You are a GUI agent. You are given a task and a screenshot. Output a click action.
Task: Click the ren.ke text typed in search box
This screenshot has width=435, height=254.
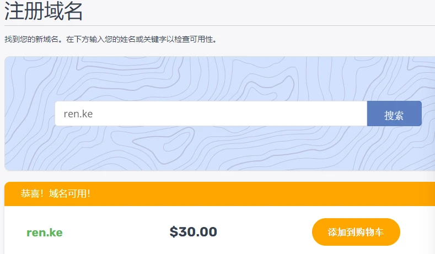coord(78,114)
